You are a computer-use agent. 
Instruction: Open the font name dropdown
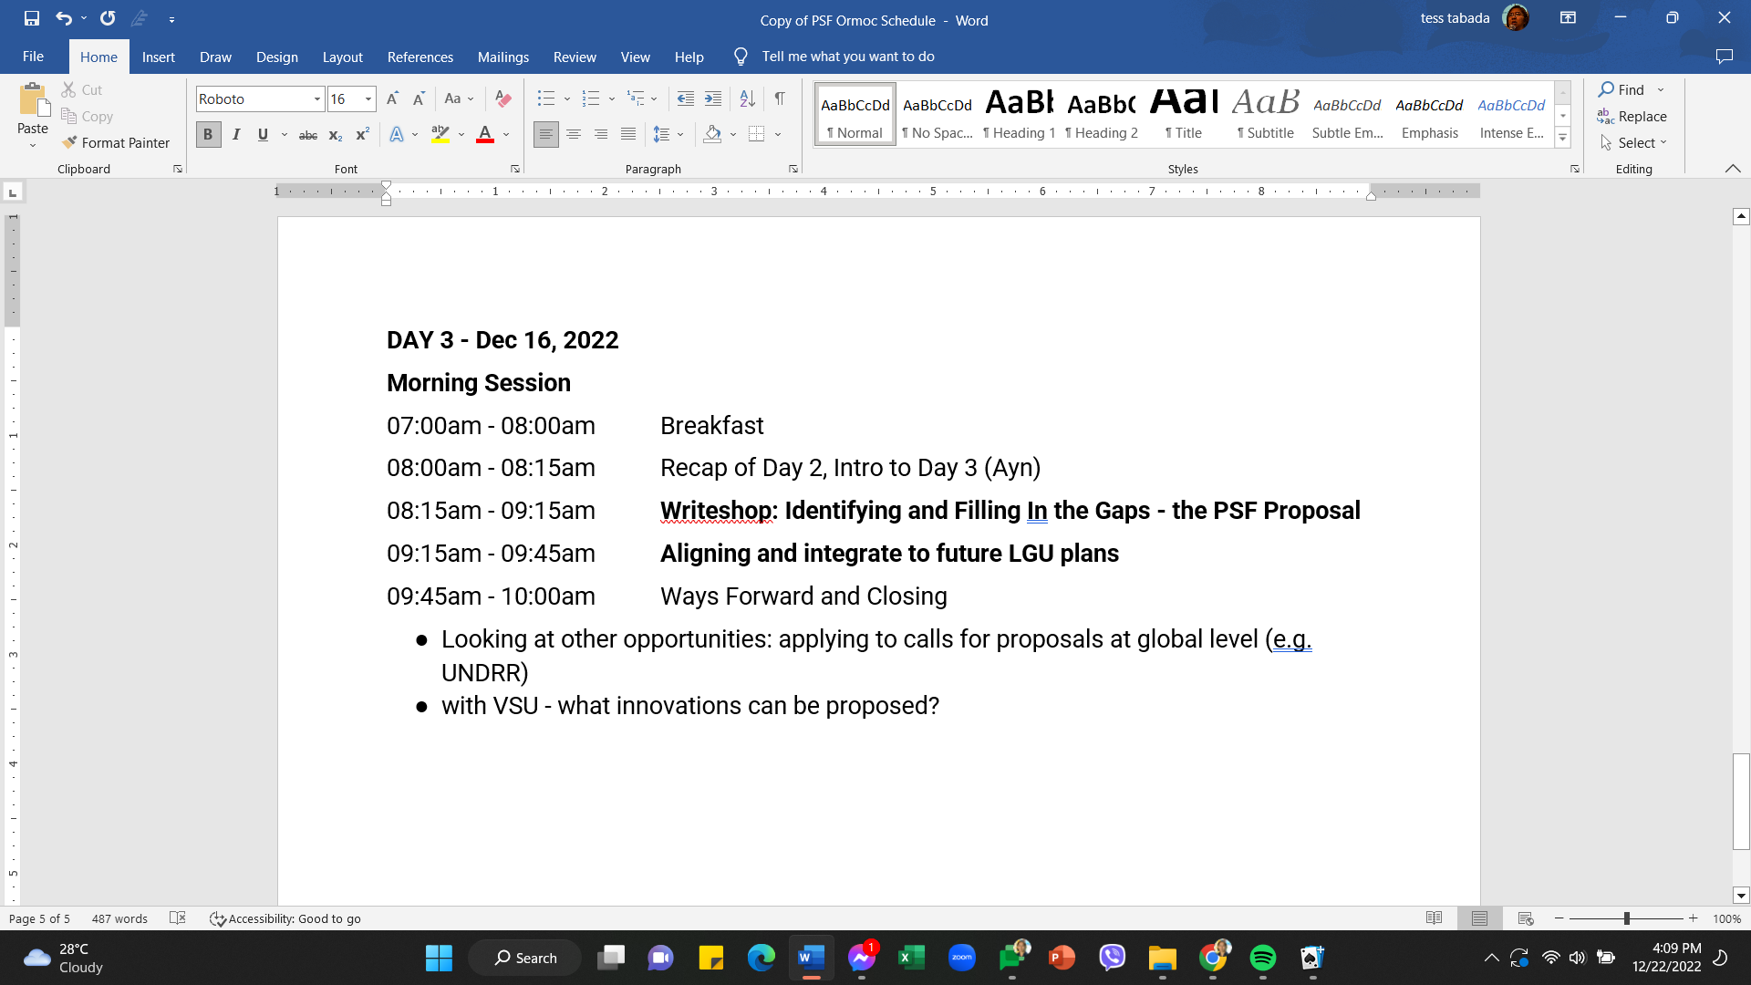coord(316,98)
